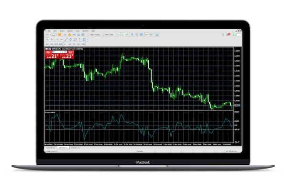Zoom in on the chart

coord(132,35)
